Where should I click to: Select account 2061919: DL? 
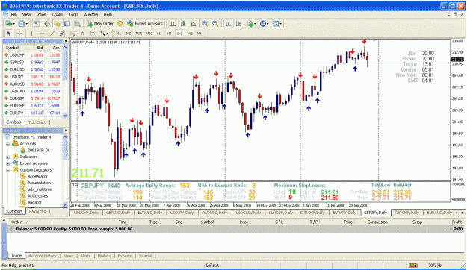coord(39,151)
